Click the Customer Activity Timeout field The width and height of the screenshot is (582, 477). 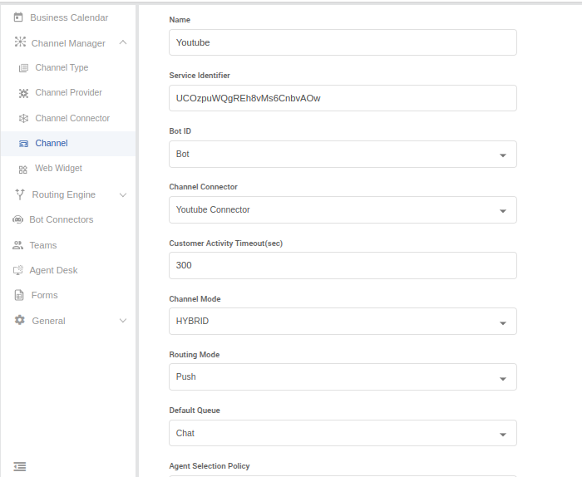coord(342,266)
